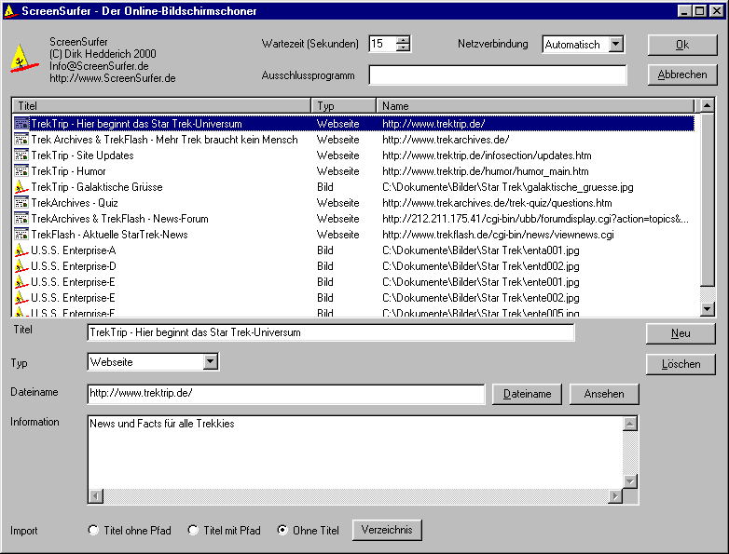Click image icon beside U.S.S. Enterprise-A
Screen dimensions: 729x554
click(x=21, y=250)
